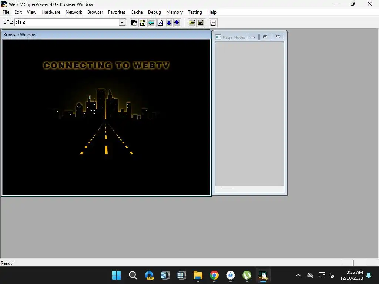
Task: Open the Hardware menu
Action: click(51, 12)
